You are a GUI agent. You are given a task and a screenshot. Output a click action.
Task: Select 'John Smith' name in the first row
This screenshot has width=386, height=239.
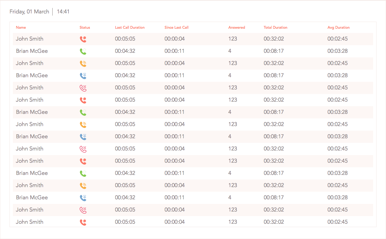coord(30,39)
